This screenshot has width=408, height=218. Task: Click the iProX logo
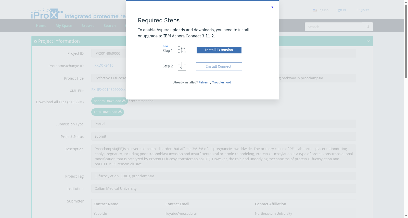click(x=47, y=13)
